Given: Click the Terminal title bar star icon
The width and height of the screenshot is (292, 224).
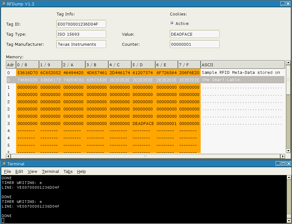Looking at the screenshot, I should click(x=4, y=163).
